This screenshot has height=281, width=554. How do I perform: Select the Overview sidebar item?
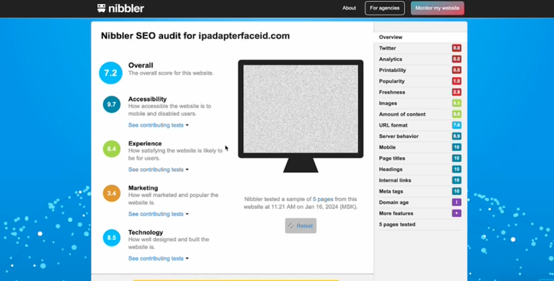point(420,37)
